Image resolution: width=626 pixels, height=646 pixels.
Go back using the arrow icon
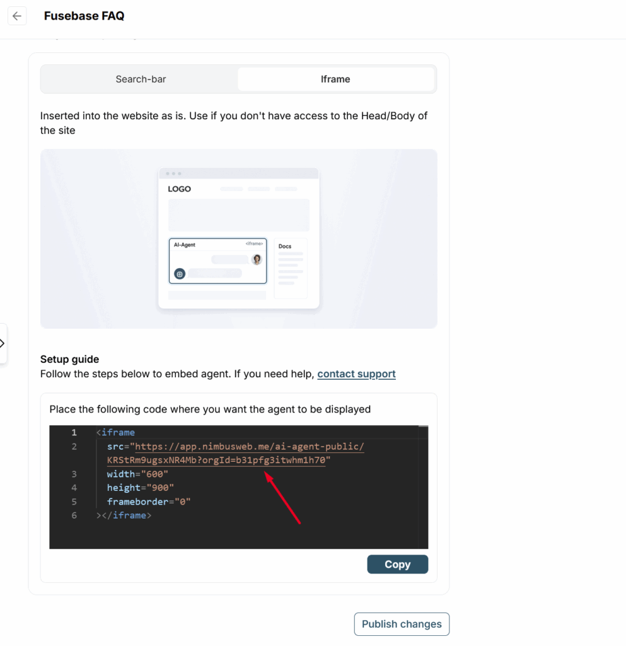(17, 16)
